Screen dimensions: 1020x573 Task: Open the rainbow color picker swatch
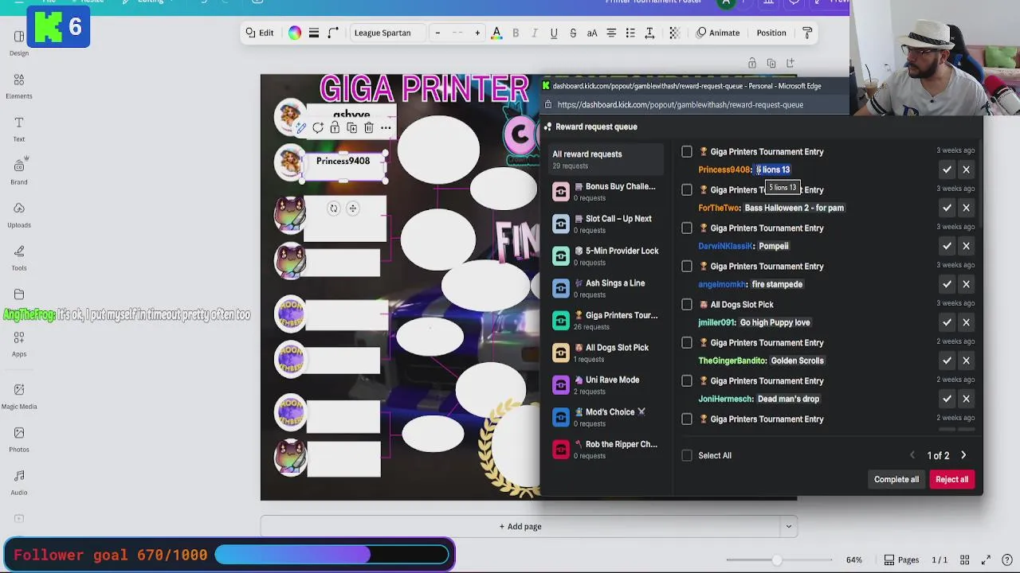pos(295,33)
